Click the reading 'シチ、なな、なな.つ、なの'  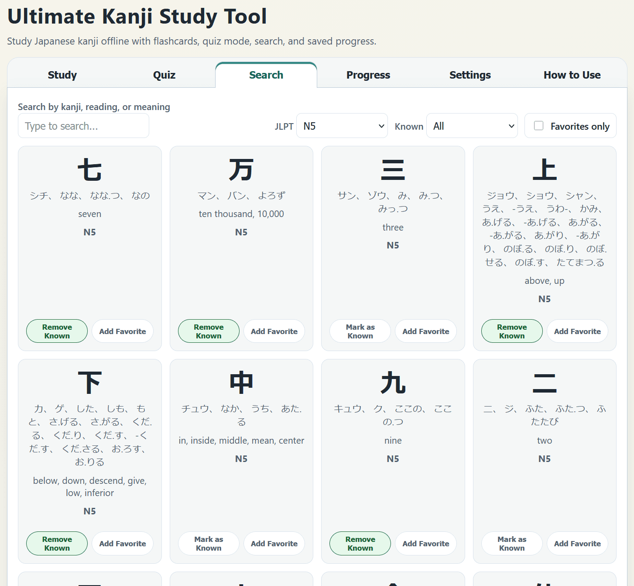coord(90,196)
